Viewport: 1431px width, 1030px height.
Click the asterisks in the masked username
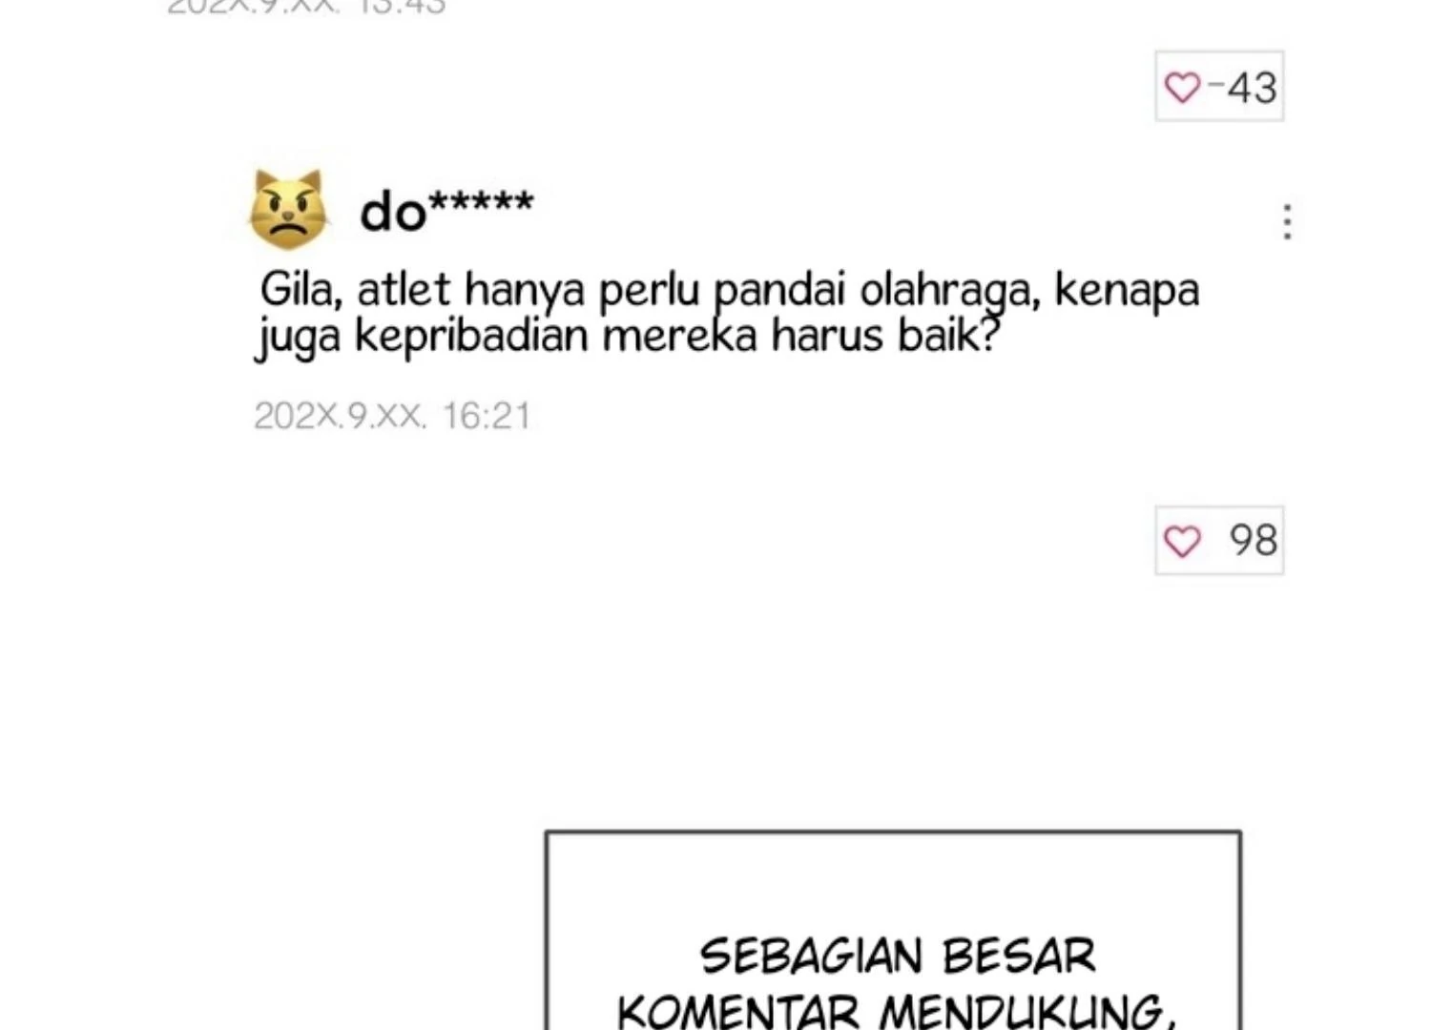click(x=481, y=203)
